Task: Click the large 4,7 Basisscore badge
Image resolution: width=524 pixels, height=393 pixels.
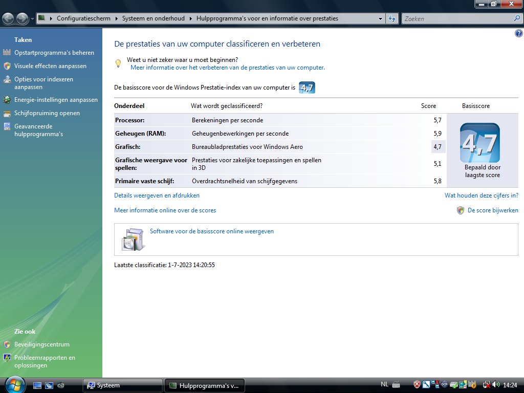Action: (x=480, y=143)
